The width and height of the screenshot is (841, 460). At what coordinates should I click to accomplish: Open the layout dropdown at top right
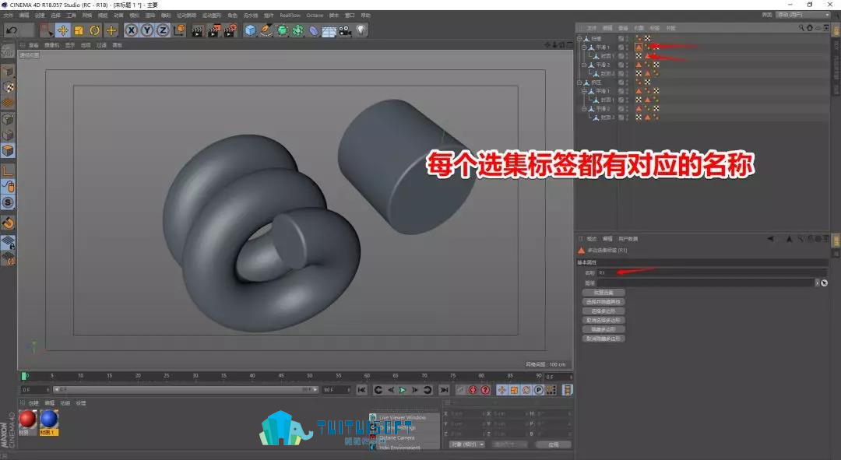click(x=804, y=15)
